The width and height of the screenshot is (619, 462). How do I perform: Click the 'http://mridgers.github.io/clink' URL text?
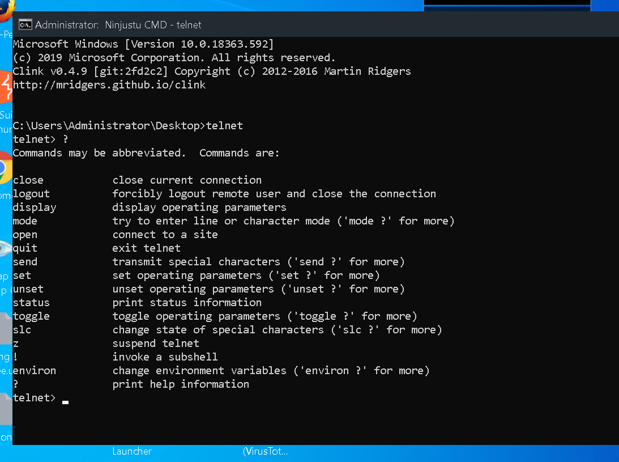[x=109, y=84]
